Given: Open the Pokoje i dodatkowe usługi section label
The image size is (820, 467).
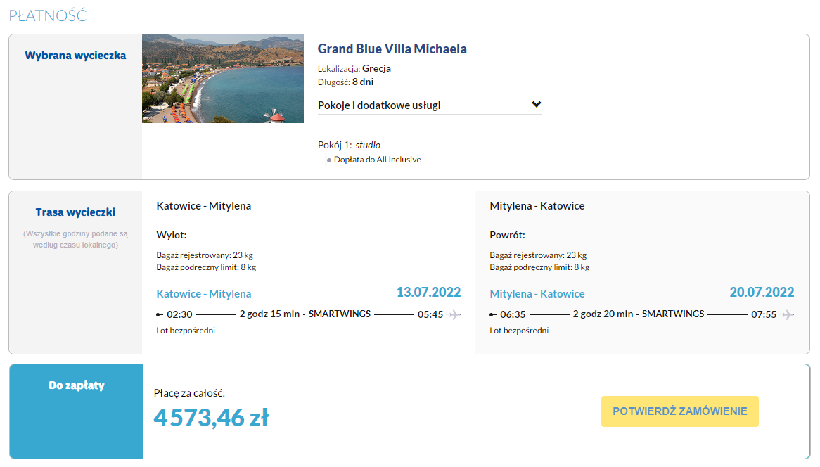Looking at the screenshot, I should pyautogui.click(x=379, y=105).
